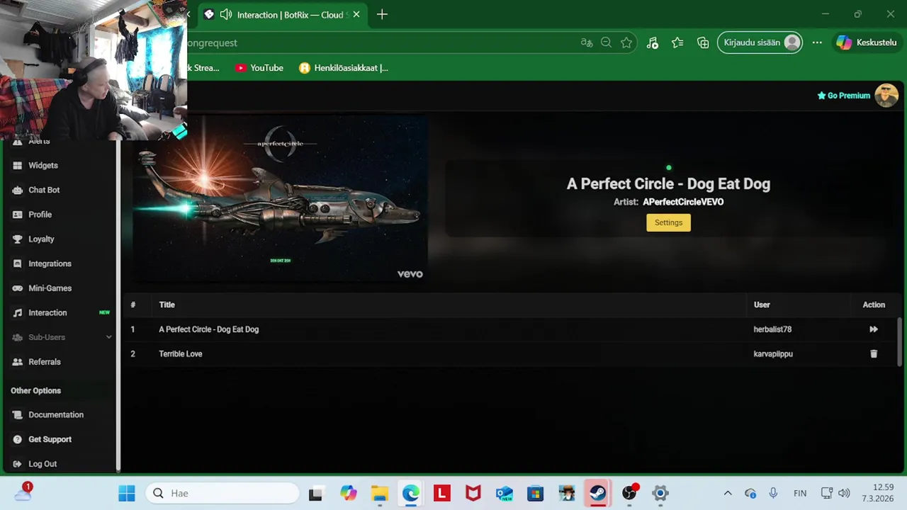Show hidden system tray icons
907x510 pixels.
727,493
